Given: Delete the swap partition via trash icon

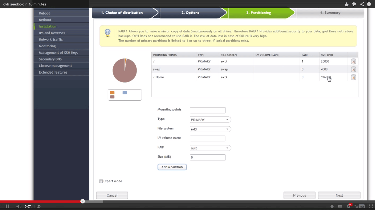Looking at the screenshot, I should pos(353,69).
